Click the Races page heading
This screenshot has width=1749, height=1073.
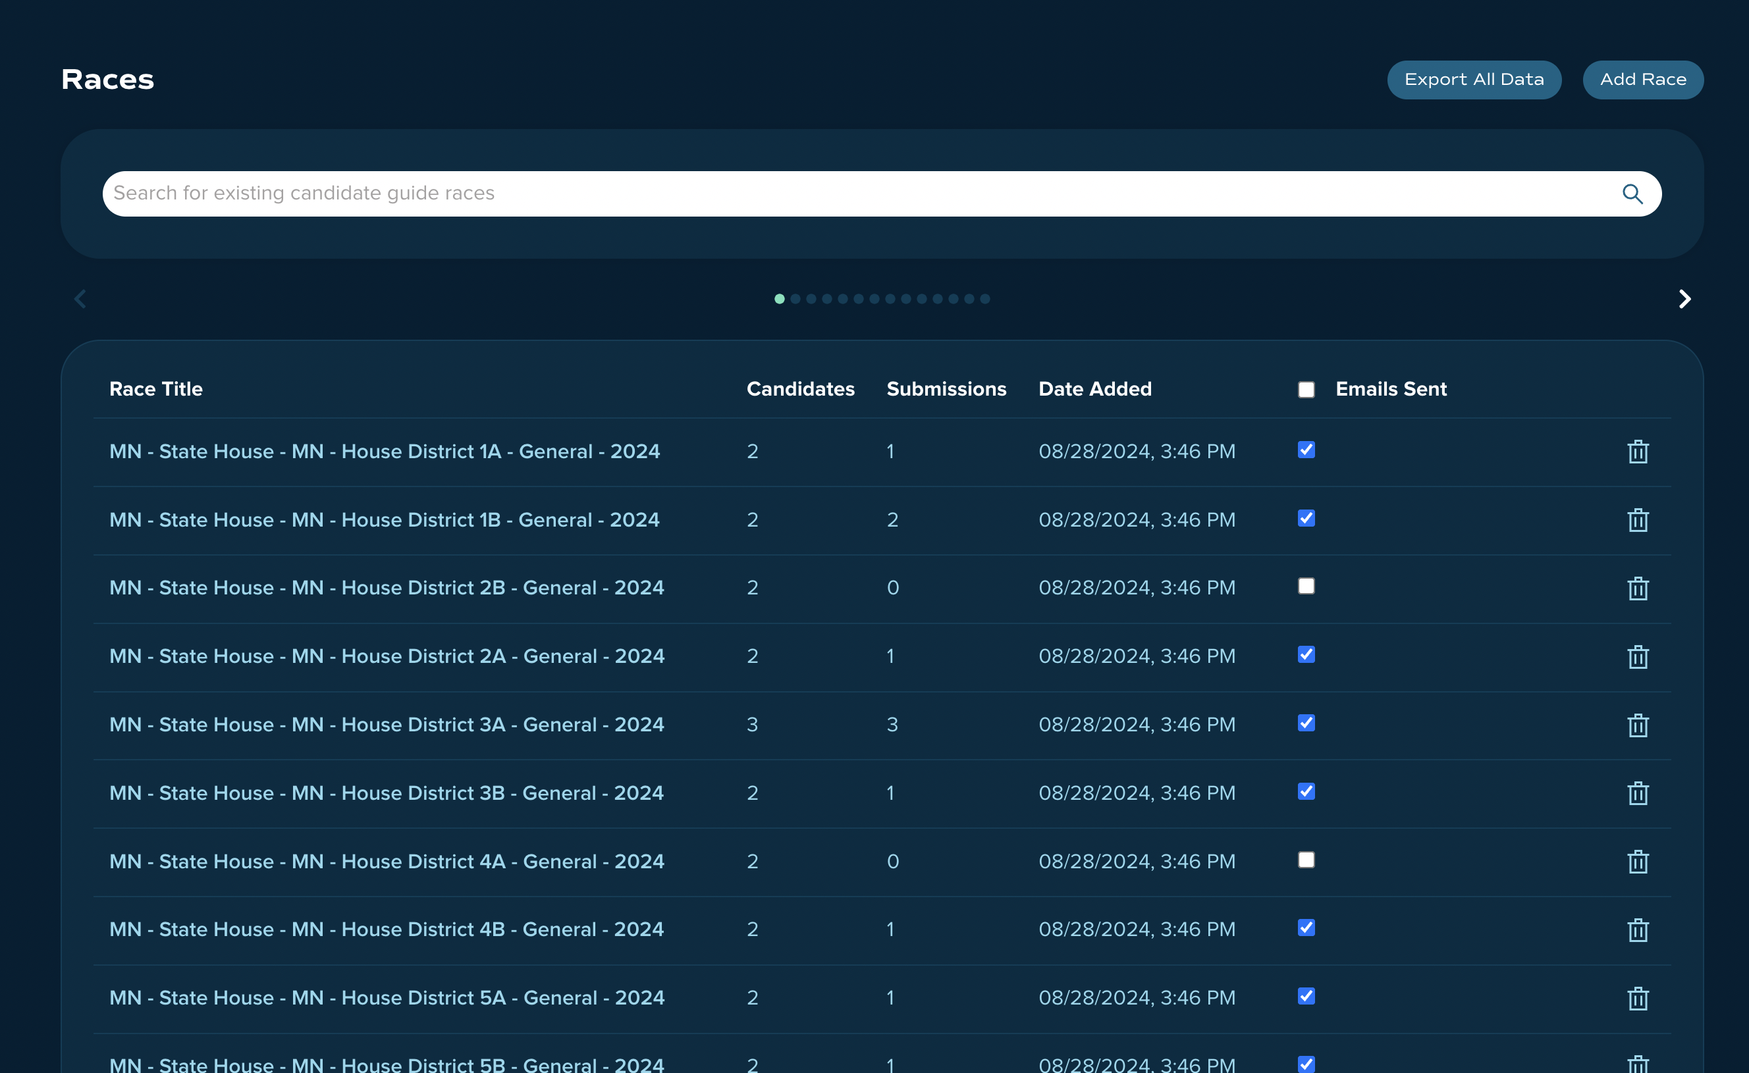(108, 80)
